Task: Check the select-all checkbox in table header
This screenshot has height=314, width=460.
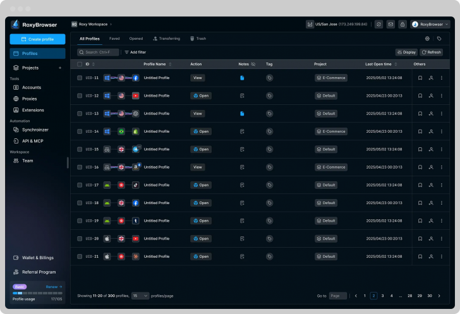Action: click(80, 64)
